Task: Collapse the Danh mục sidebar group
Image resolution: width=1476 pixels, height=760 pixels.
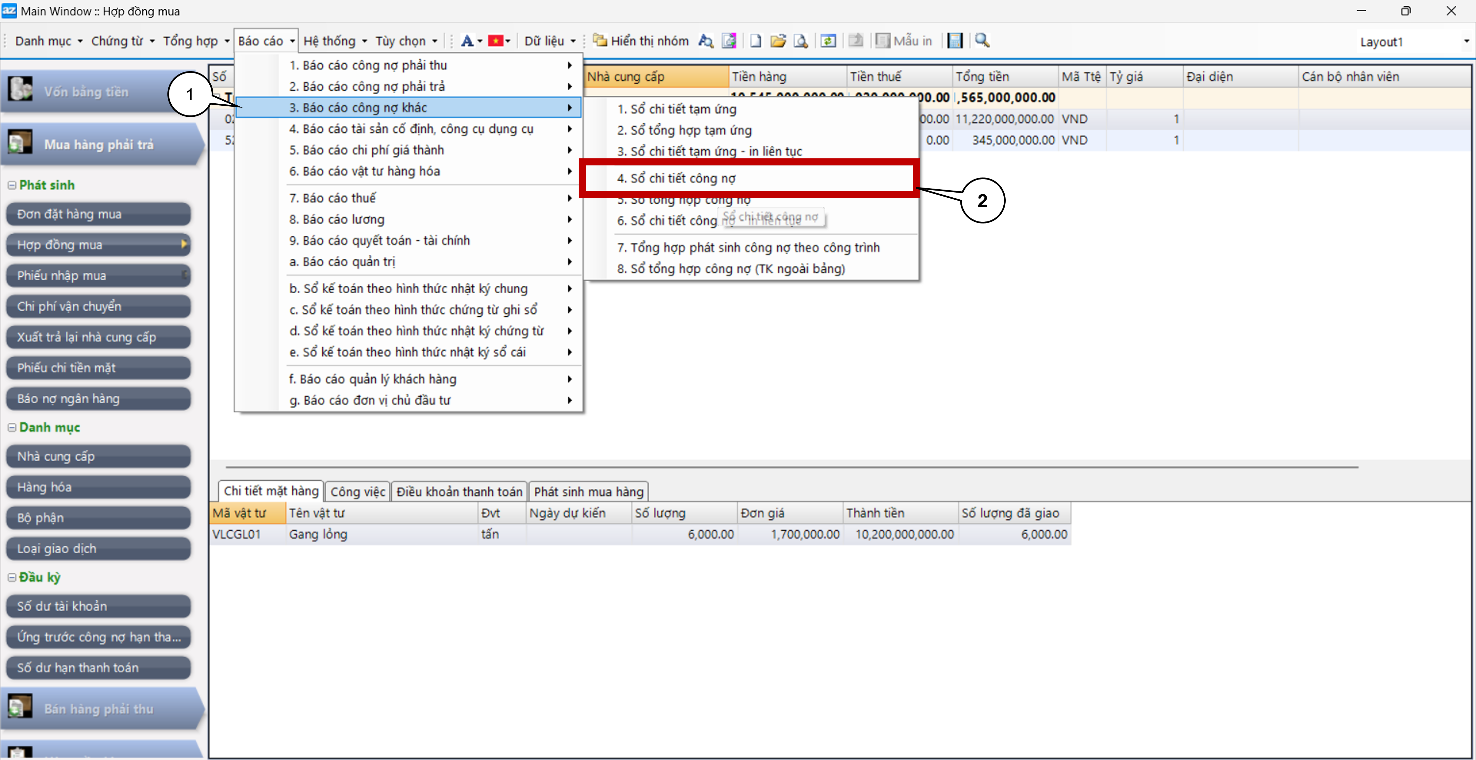Action: tap(11, 427)
